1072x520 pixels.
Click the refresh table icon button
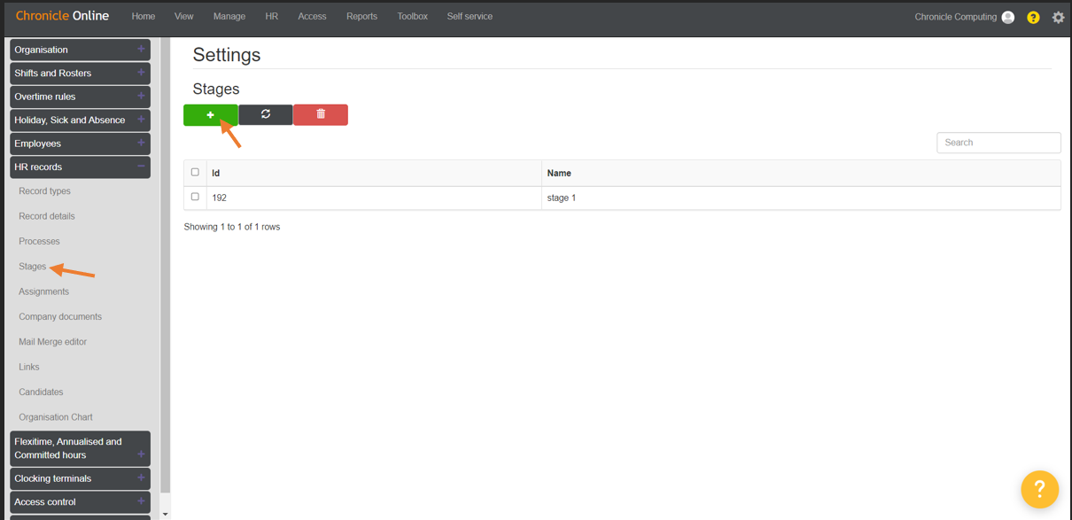266,114
